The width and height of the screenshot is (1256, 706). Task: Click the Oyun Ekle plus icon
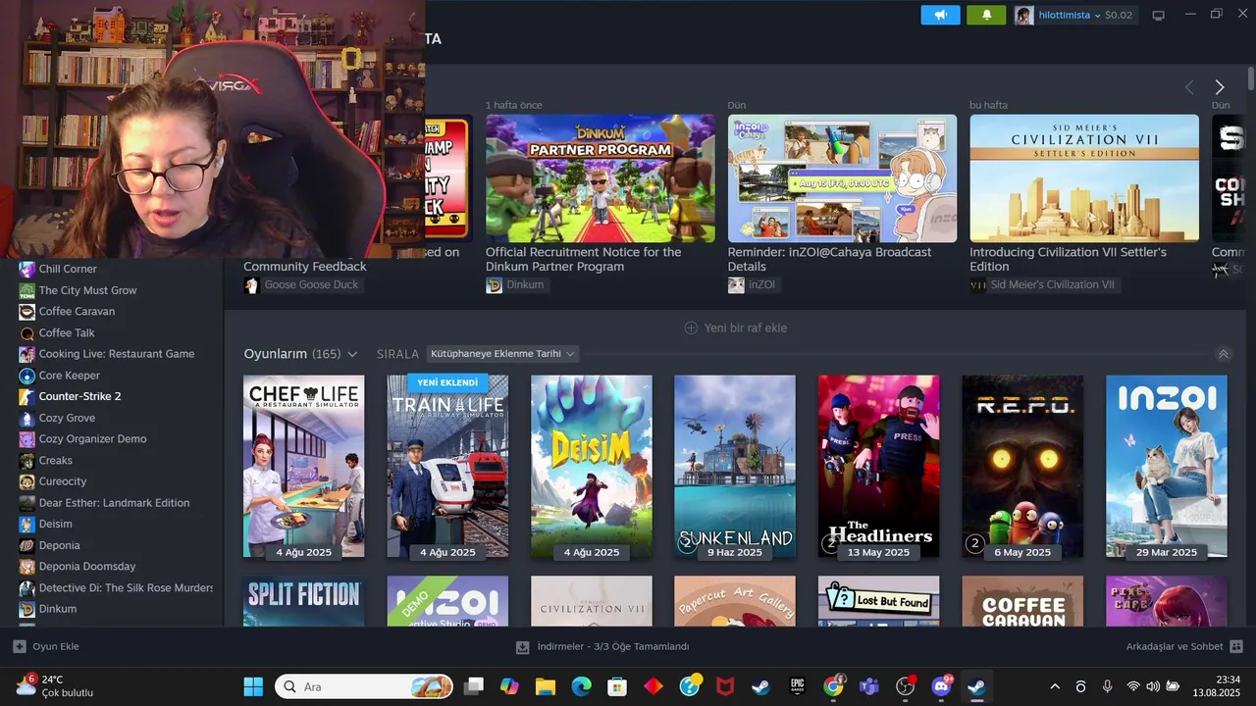(19, 646)
